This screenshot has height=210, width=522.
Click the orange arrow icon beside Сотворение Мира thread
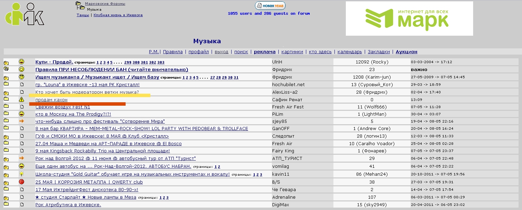pyautogui.click(x=22, y=121)
